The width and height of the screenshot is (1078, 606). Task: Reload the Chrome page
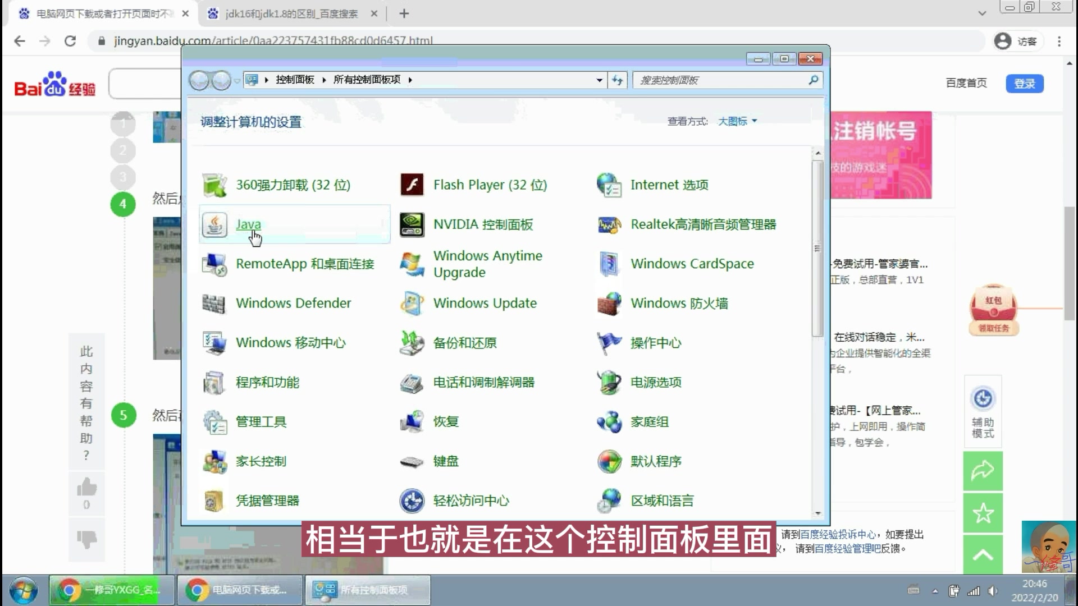coord(70,41)
